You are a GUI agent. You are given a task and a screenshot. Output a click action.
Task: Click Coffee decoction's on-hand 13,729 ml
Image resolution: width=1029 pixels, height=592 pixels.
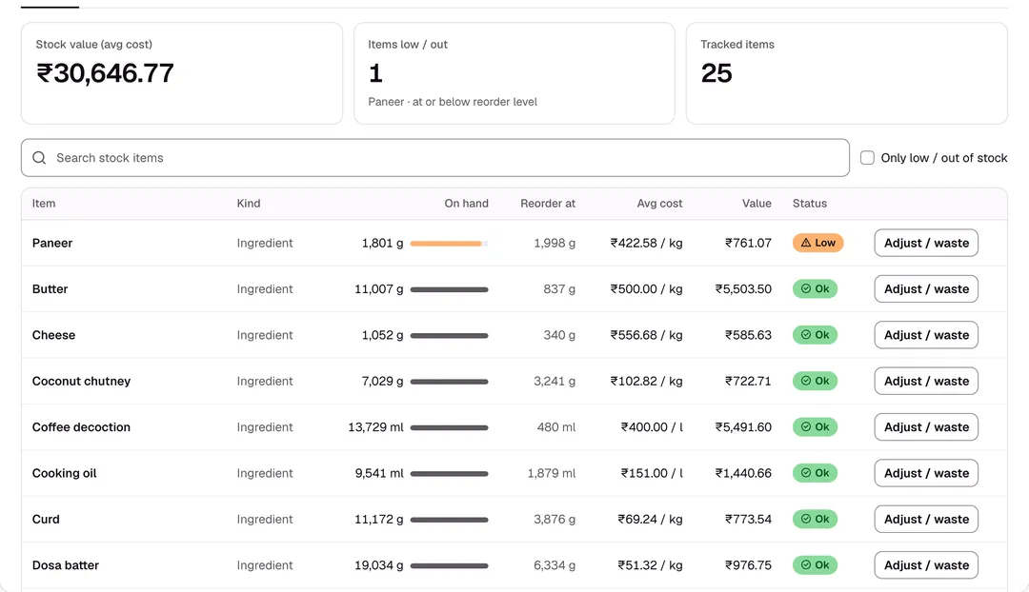click(x=376, y=426)
